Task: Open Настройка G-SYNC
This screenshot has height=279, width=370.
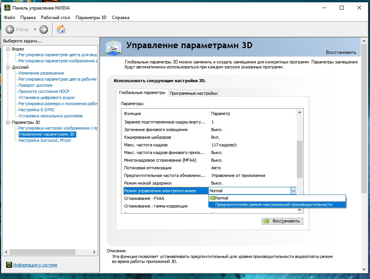Action: pyautogui.click(x=36, y=110)
